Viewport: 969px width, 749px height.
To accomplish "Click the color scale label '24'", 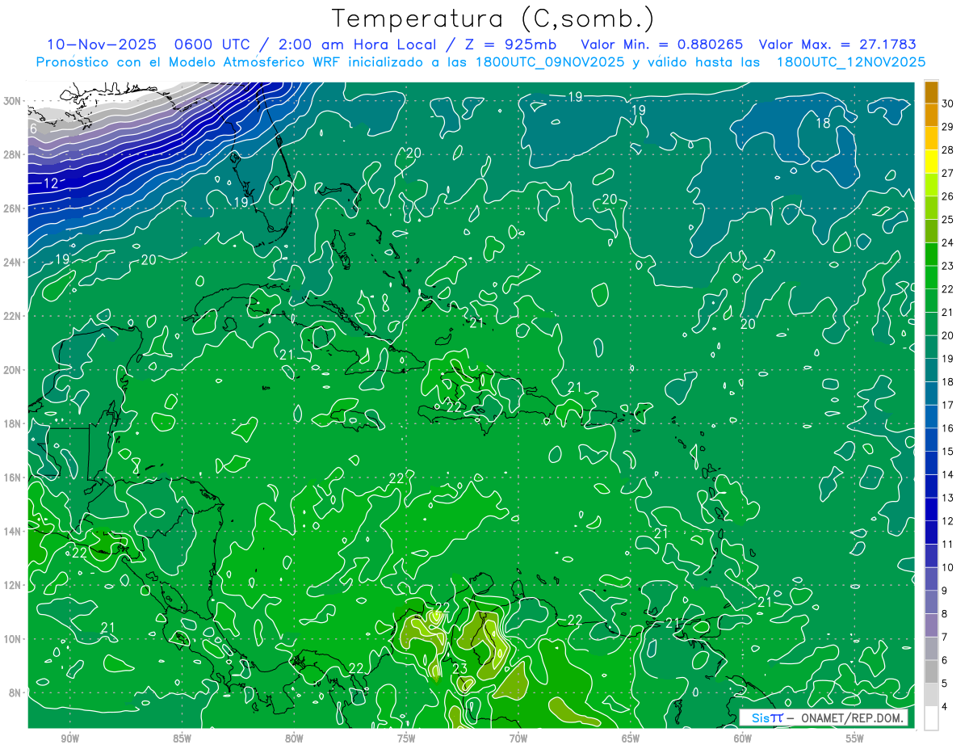I will tap(948, 242).
